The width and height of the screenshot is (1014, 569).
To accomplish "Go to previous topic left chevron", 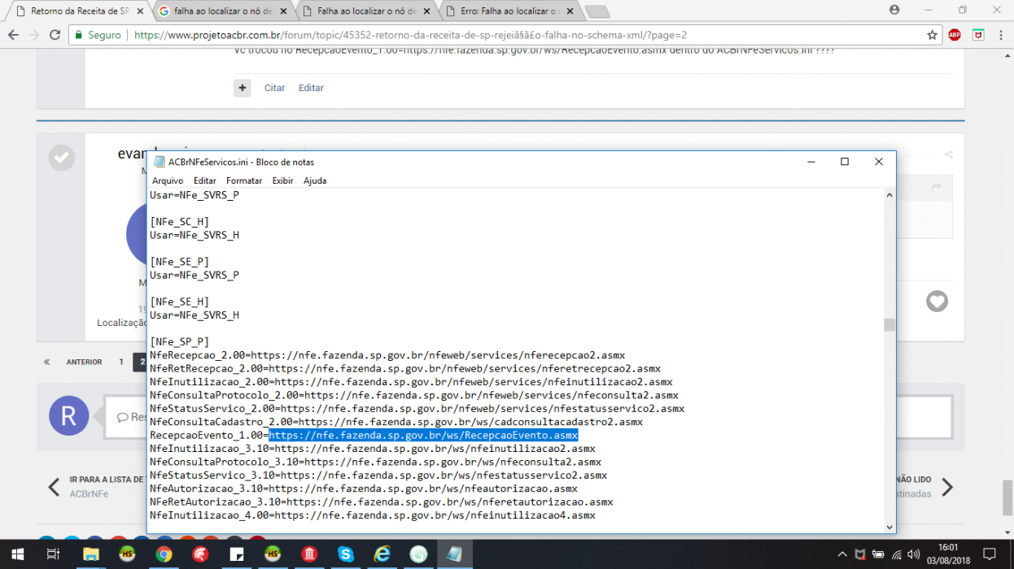I will (54, 487).
